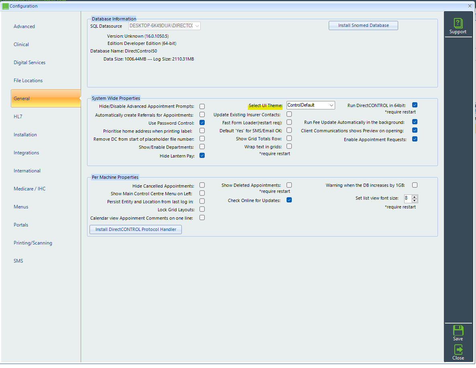
Task: Enable Show Main Control Centre Menu on Left
Action: 202,193
